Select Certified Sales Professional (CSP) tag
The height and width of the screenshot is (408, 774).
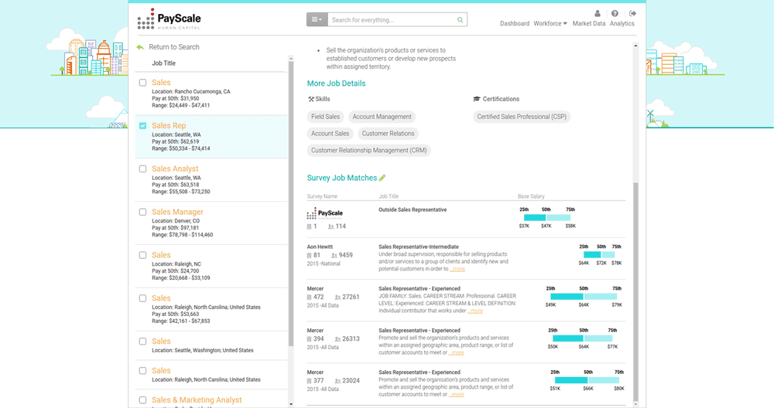point(522,117)
